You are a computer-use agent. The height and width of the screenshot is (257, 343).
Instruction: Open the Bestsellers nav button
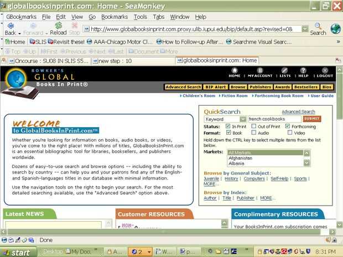click(x=305, y=87)
